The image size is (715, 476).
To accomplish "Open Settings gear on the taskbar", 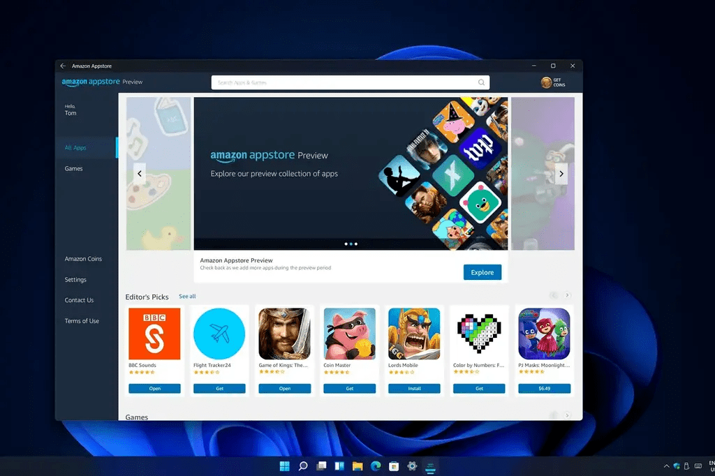I will point(412,466).
